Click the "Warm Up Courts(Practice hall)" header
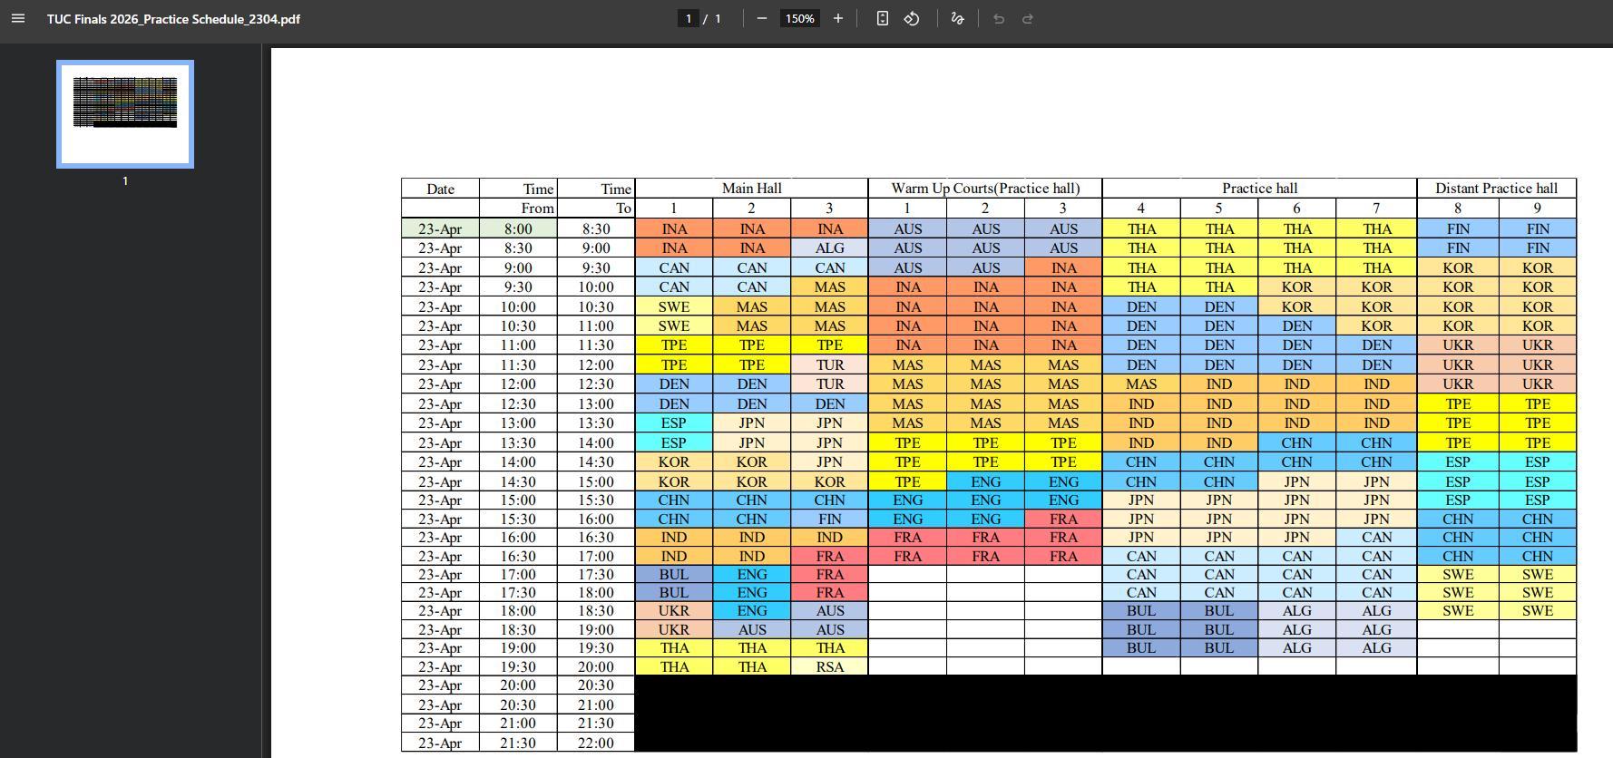1613x758 pixels. pos(985,188)
